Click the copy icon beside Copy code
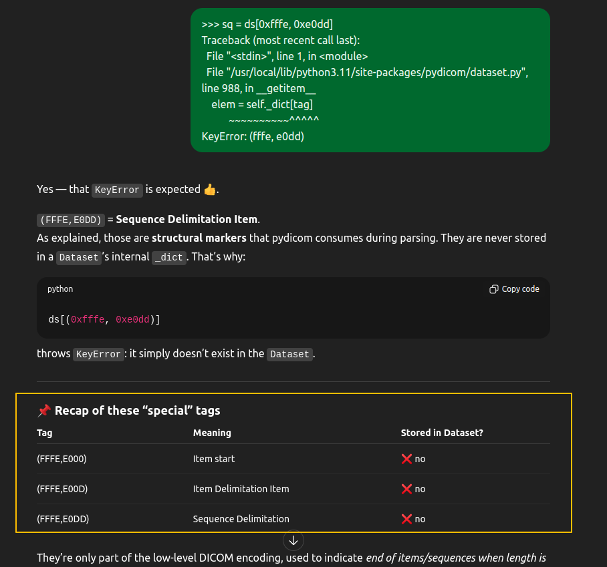The height and width of the screenshot is (567, 607). click(x=493, y=289)
